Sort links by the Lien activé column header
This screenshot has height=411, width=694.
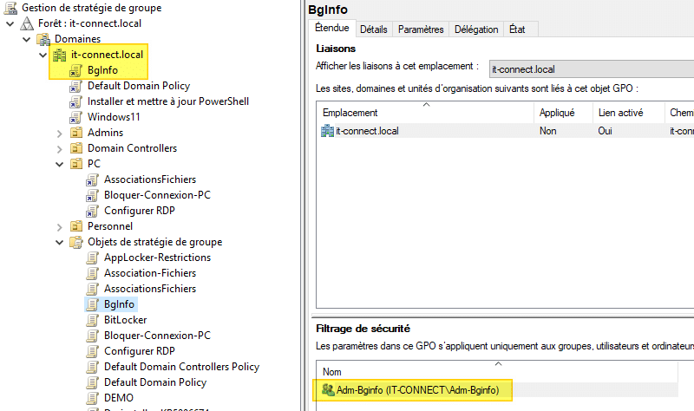point(628,113)
